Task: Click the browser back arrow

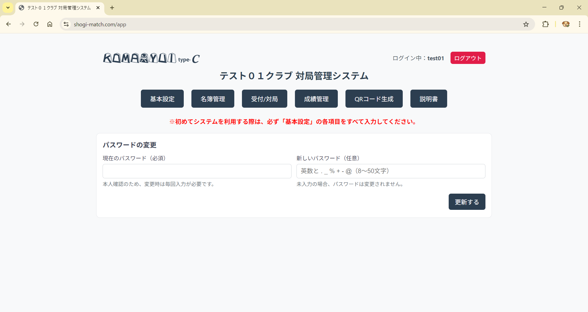Action: pos(9,24)
